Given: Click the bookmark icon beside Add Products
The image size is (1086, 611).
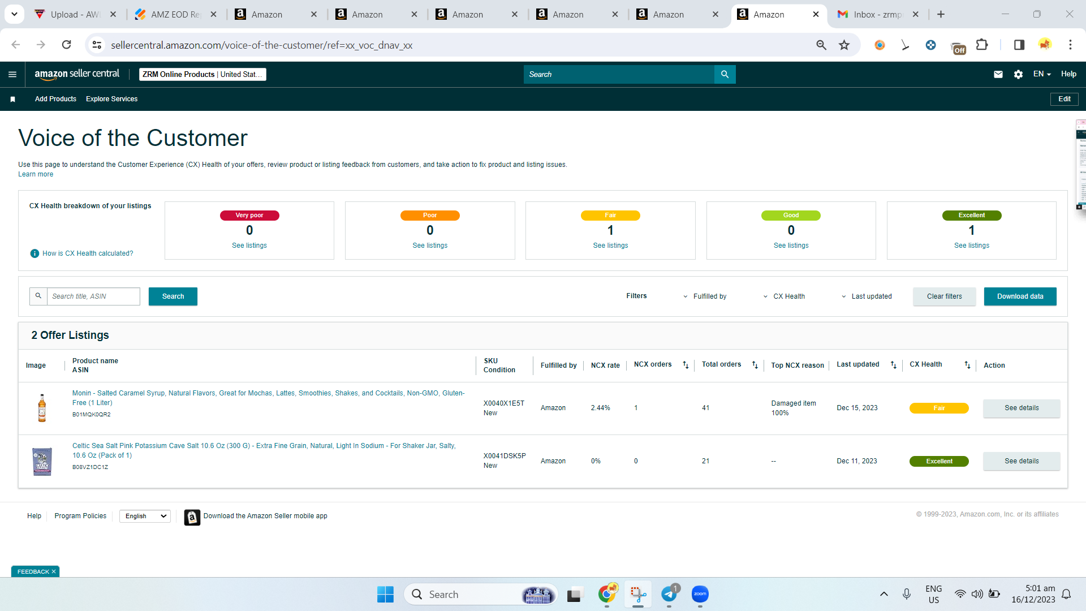Looking at the screenshot, I should pyautogui.click(x=12, y=99).
